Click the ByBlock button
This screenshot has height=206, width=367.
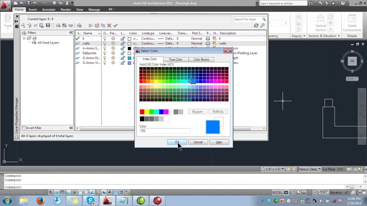[218, 112]
